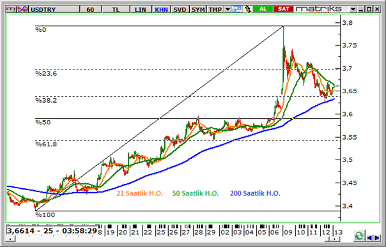
Task: Select the %50 Fibonacci level label
Action: point(43,122)
